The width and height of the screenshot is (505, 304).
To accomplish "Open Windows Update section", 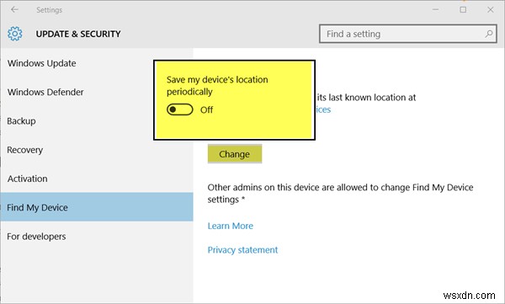I will tap(42, 63).
